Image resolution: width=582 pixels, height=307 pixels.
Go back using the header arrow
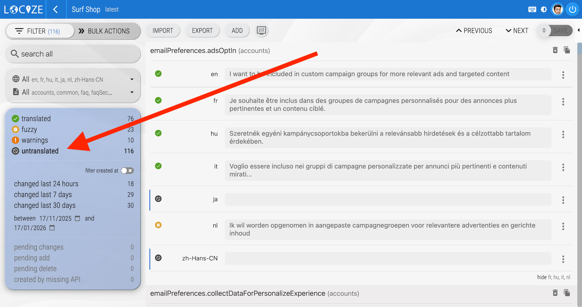[x=55, y=9]
